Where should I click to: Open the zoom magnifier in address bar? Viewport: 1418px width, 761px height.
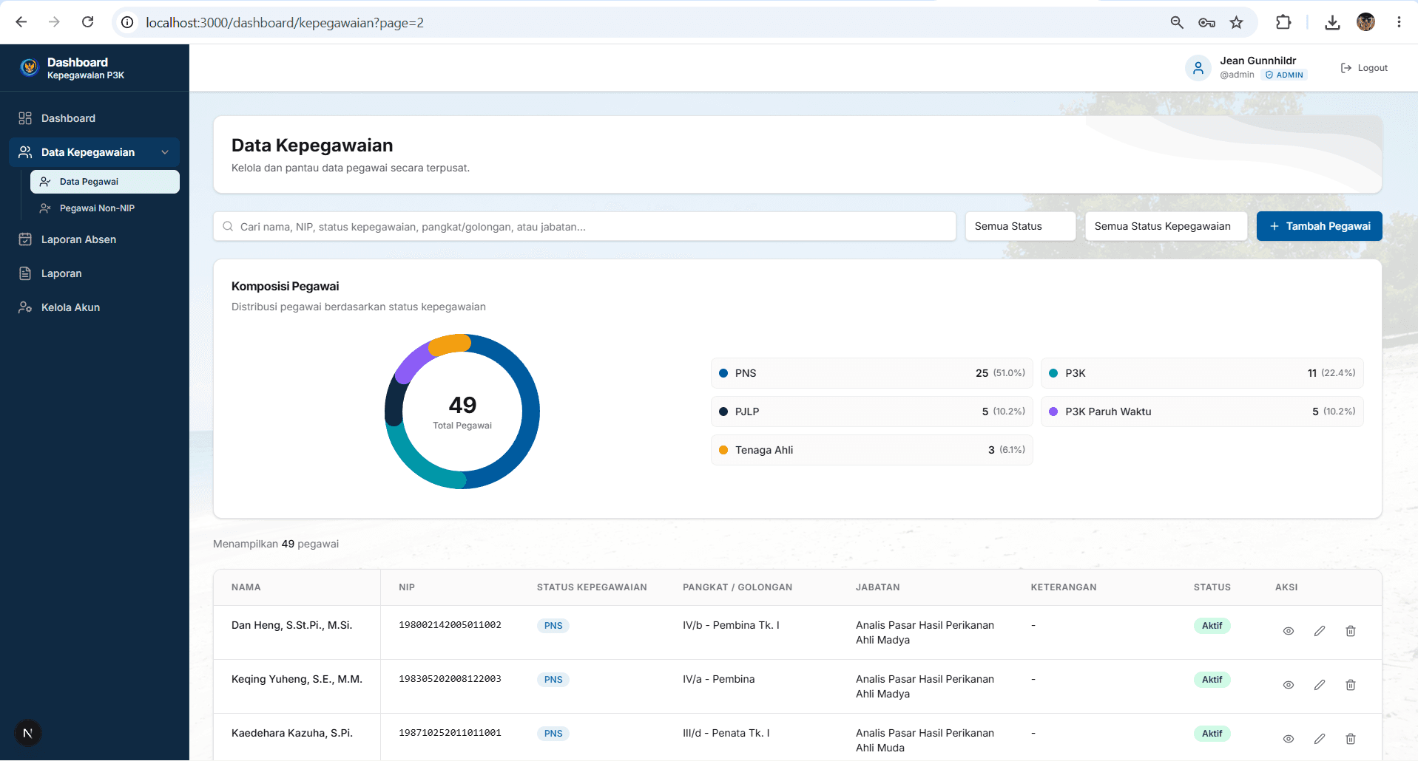coord(1177,22)
